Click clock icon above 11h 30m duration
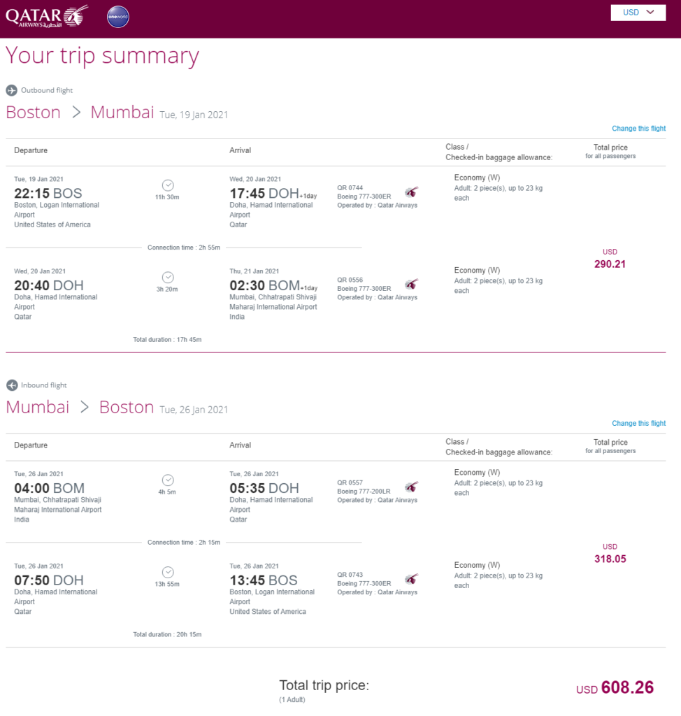Screen dimensions: 681x716 click(168, 185)
